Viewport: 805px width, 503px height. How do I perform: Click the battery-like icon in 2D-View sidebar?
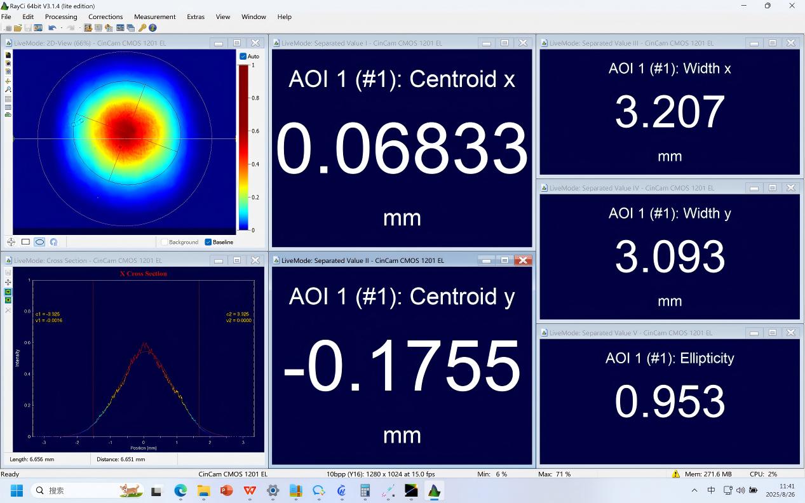coord(8,114)
